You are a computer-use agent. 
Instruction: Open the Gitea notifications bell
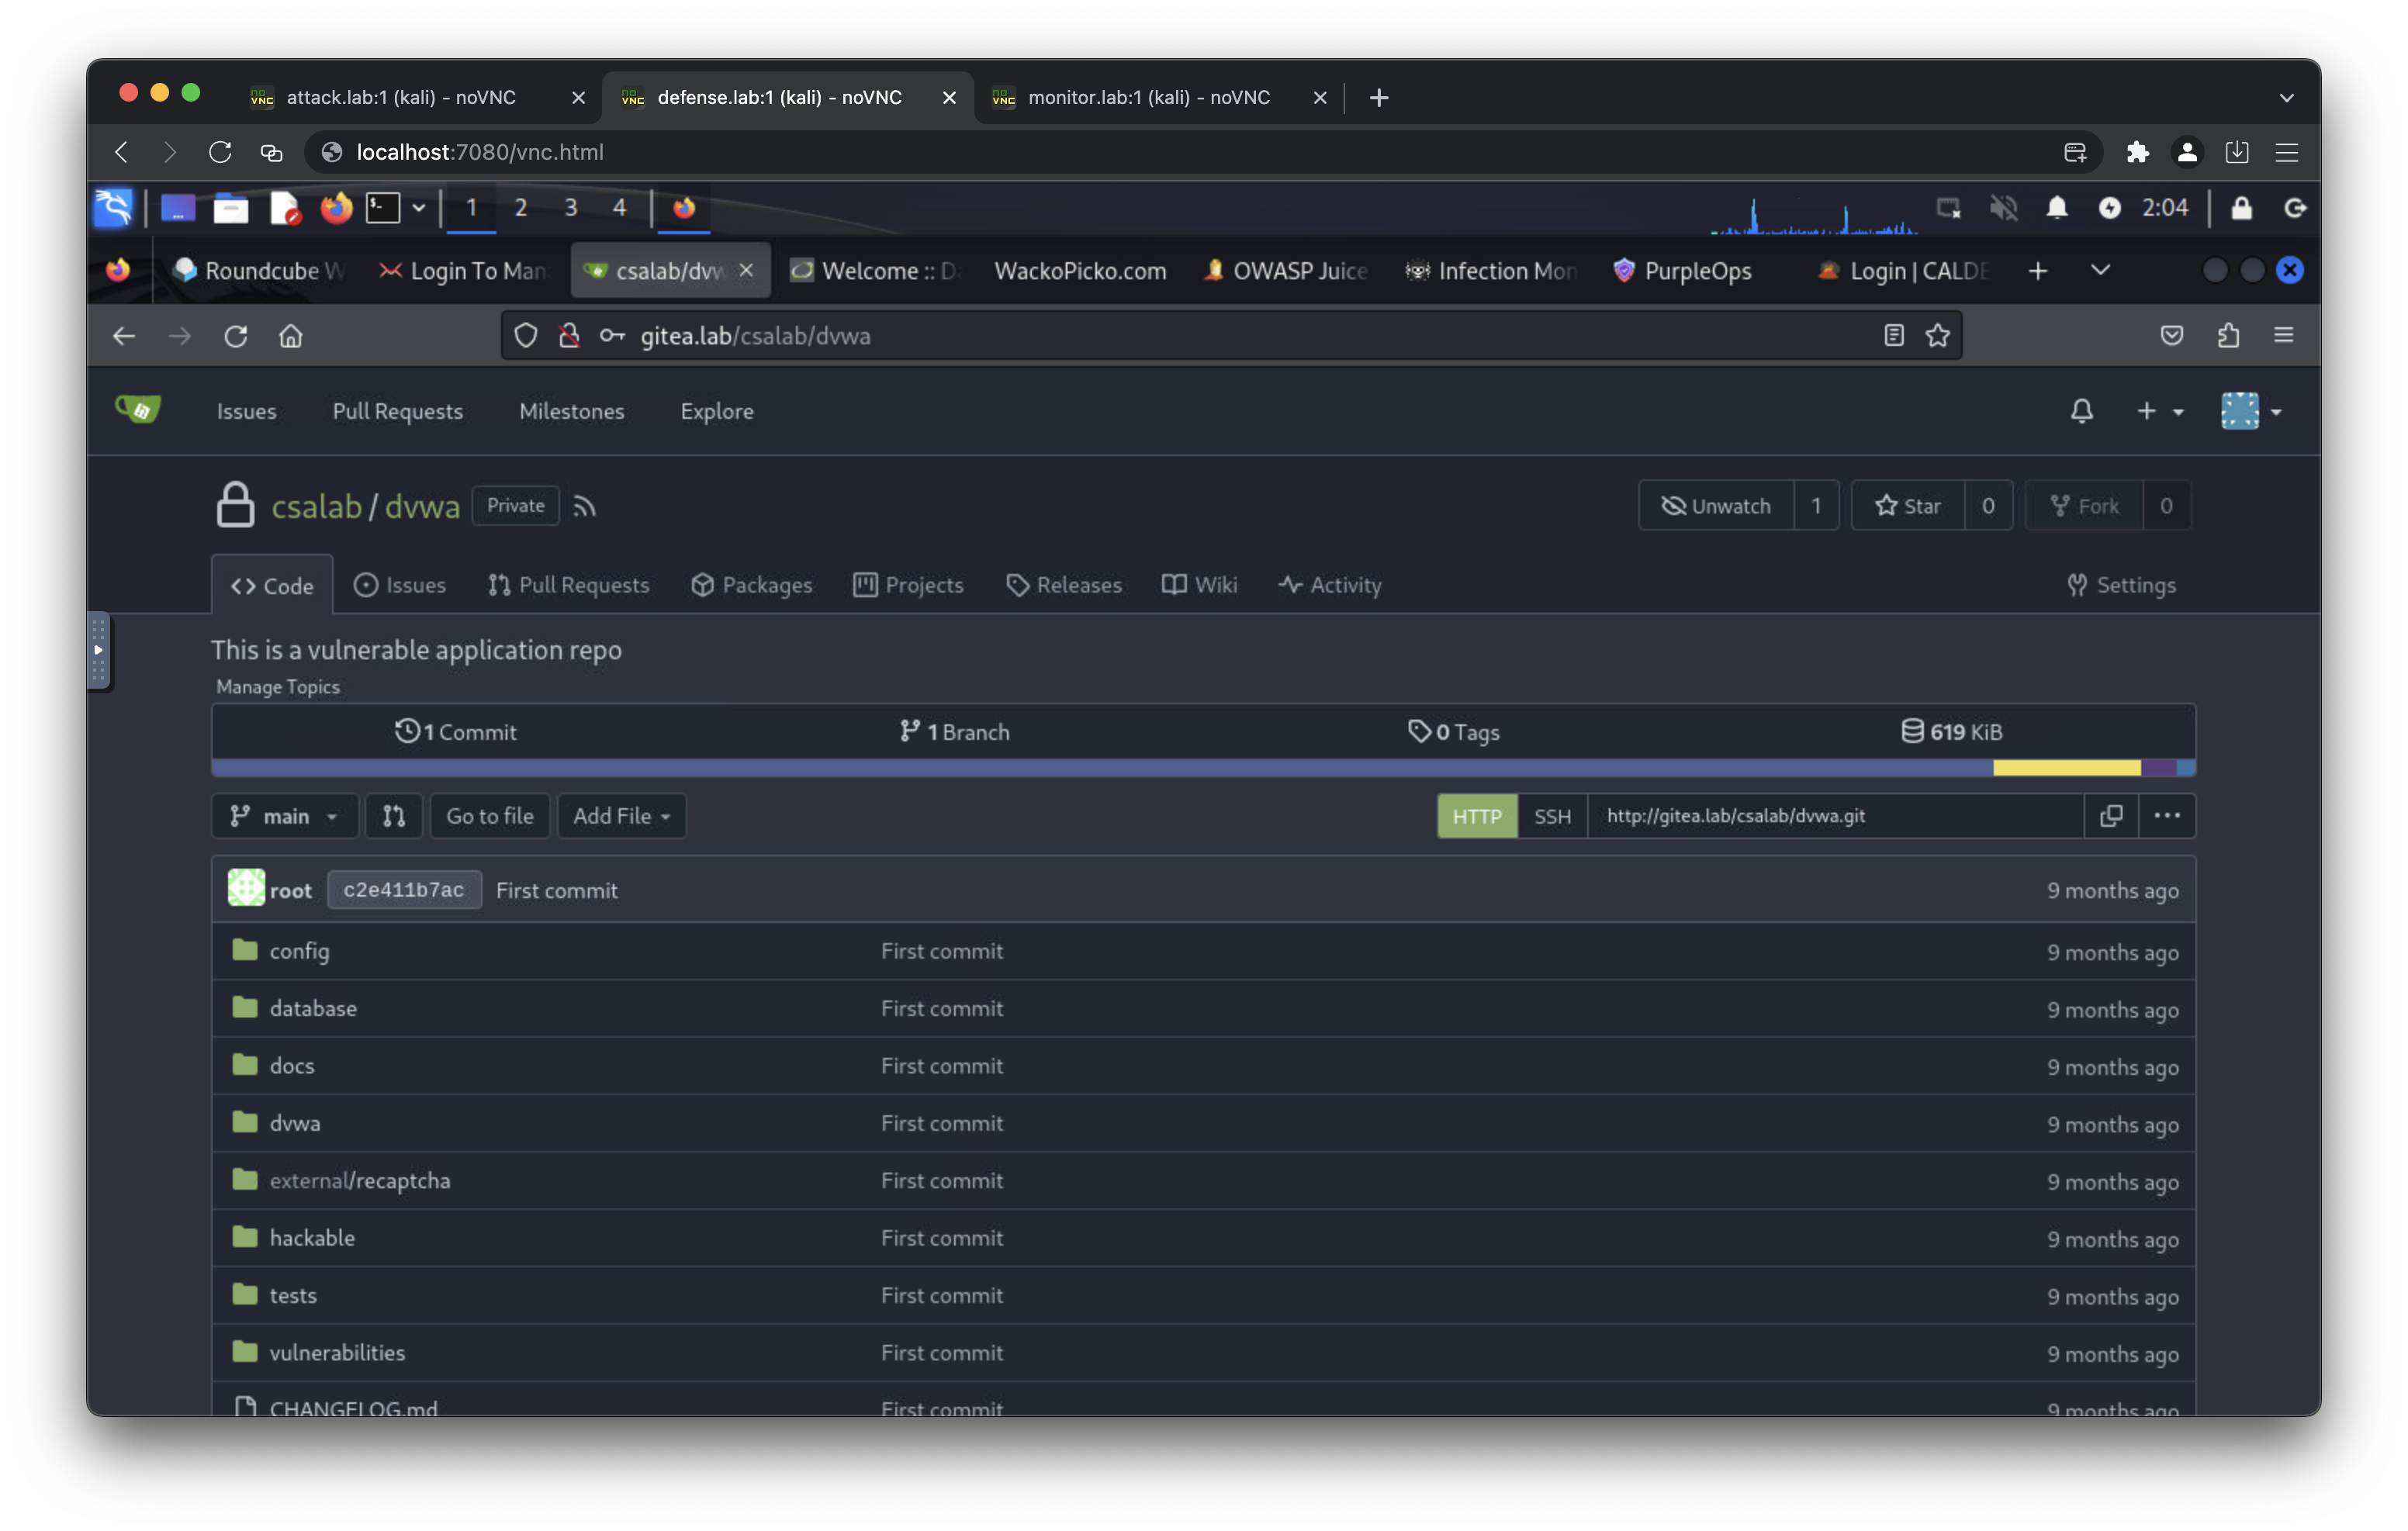click(x=2081, y=411)
